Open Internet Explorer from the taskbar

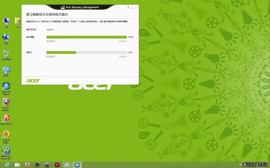tap(7, 165)
